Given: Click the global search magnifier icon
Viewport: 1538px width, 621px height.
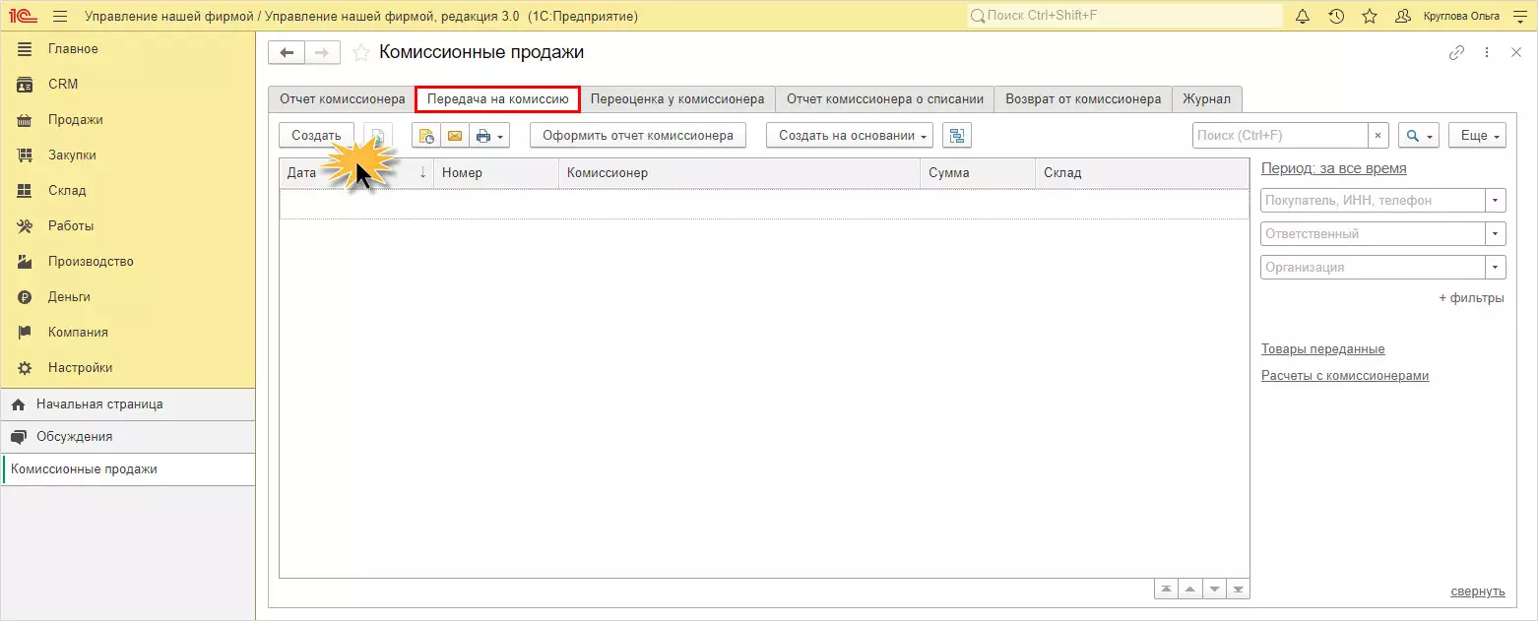Looking at the screenshot, I should point(978,16).
